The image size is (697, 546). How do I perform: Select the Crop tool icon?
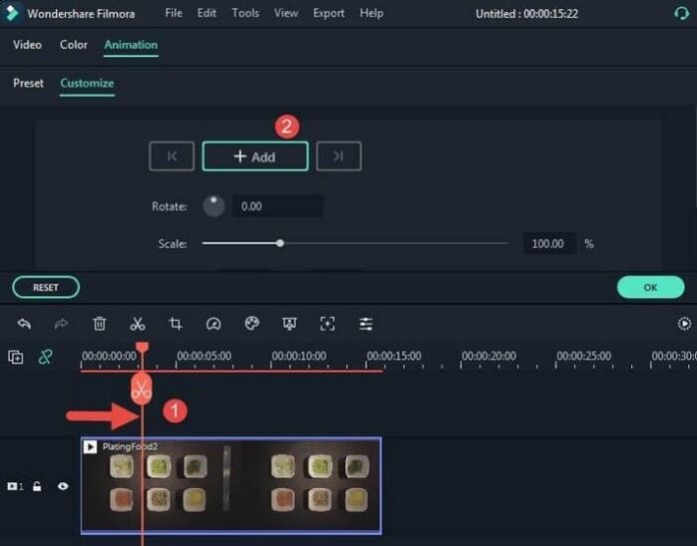[176, 323]
